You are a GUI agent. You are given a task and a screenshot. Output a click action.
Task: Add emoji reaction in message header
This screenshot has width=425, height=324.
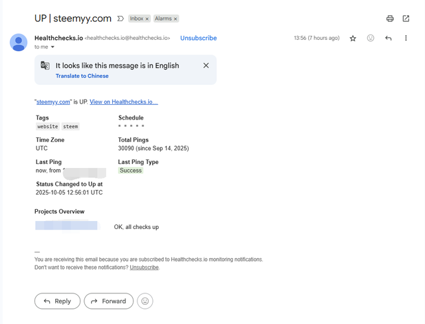click(x=371, y=39)
